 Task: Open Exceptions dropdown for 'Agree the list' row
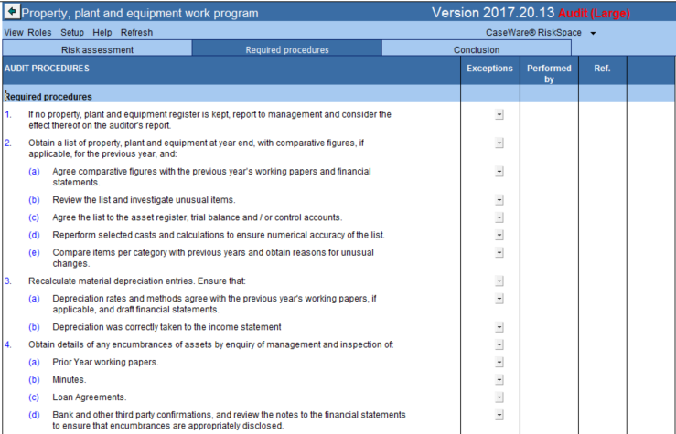499,217
